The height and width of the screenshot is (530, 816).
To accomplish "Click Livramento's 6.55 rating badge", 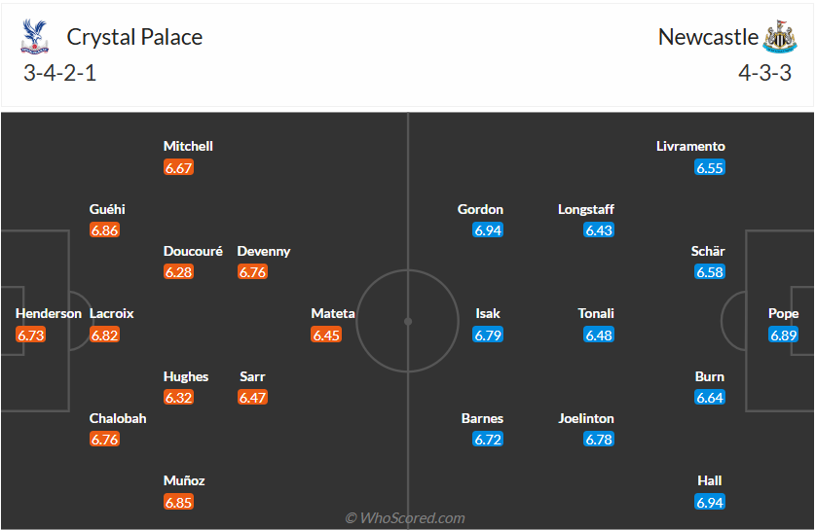I will pyautogui.click(x=710, y=167).
